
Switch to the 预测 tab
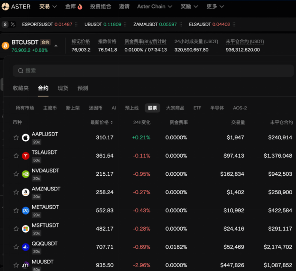83,88
